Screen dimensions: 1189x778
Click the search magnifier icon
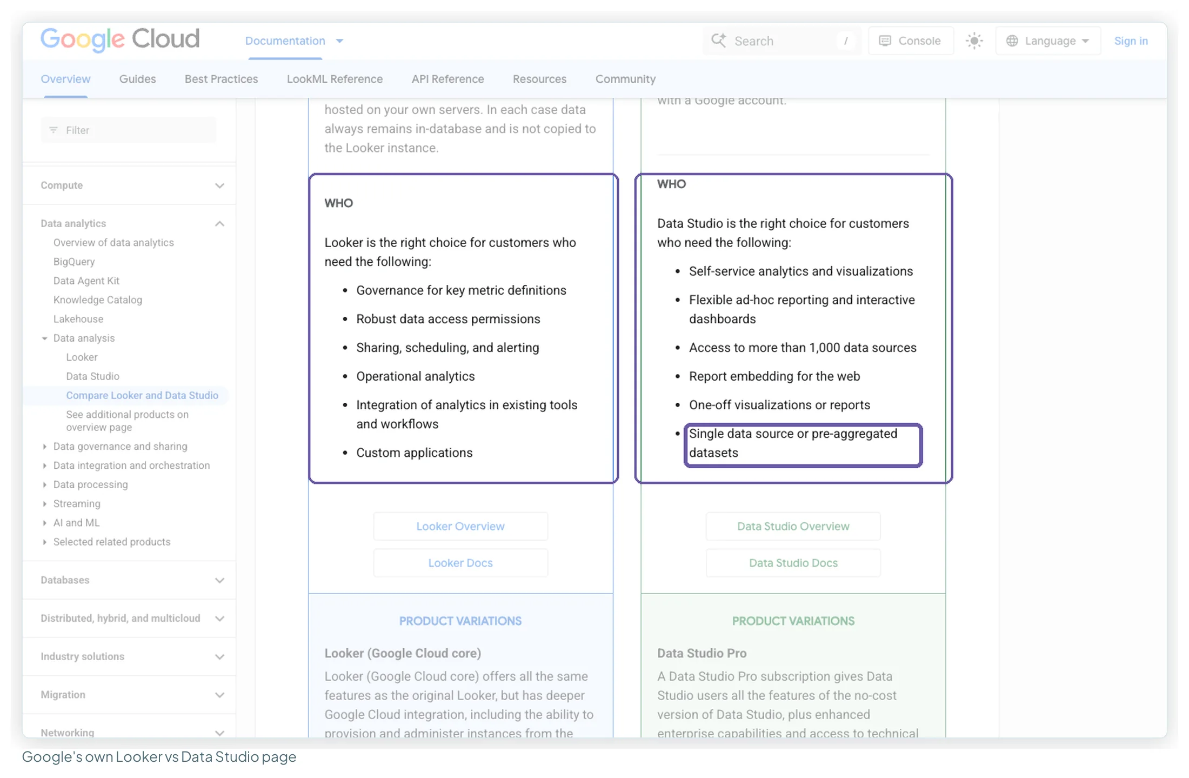pyautogui.click(x=718, y=41)
